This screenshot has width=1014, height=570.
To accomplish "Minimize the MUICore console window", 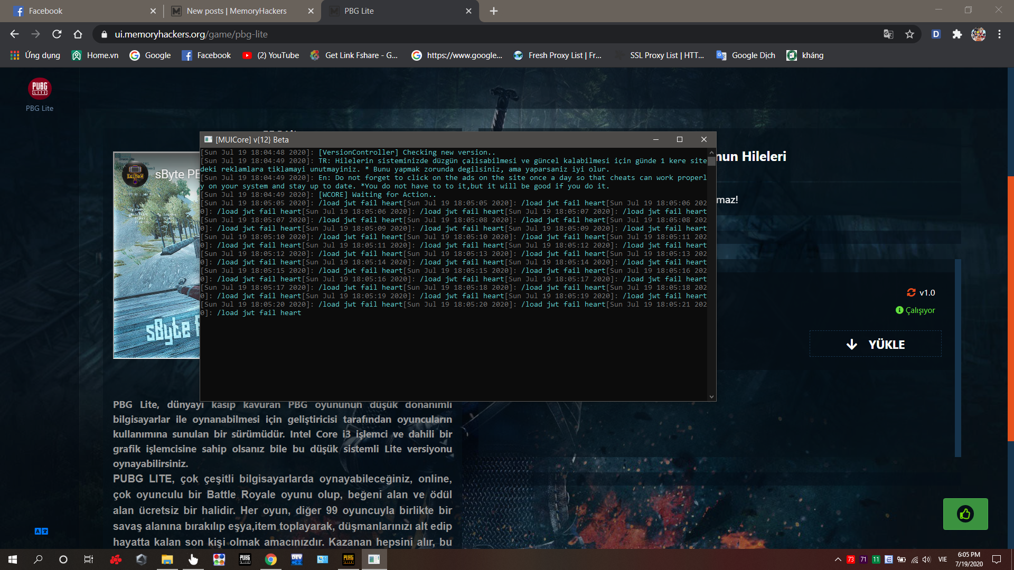I will pyautogui.click(x=655, y=139).
